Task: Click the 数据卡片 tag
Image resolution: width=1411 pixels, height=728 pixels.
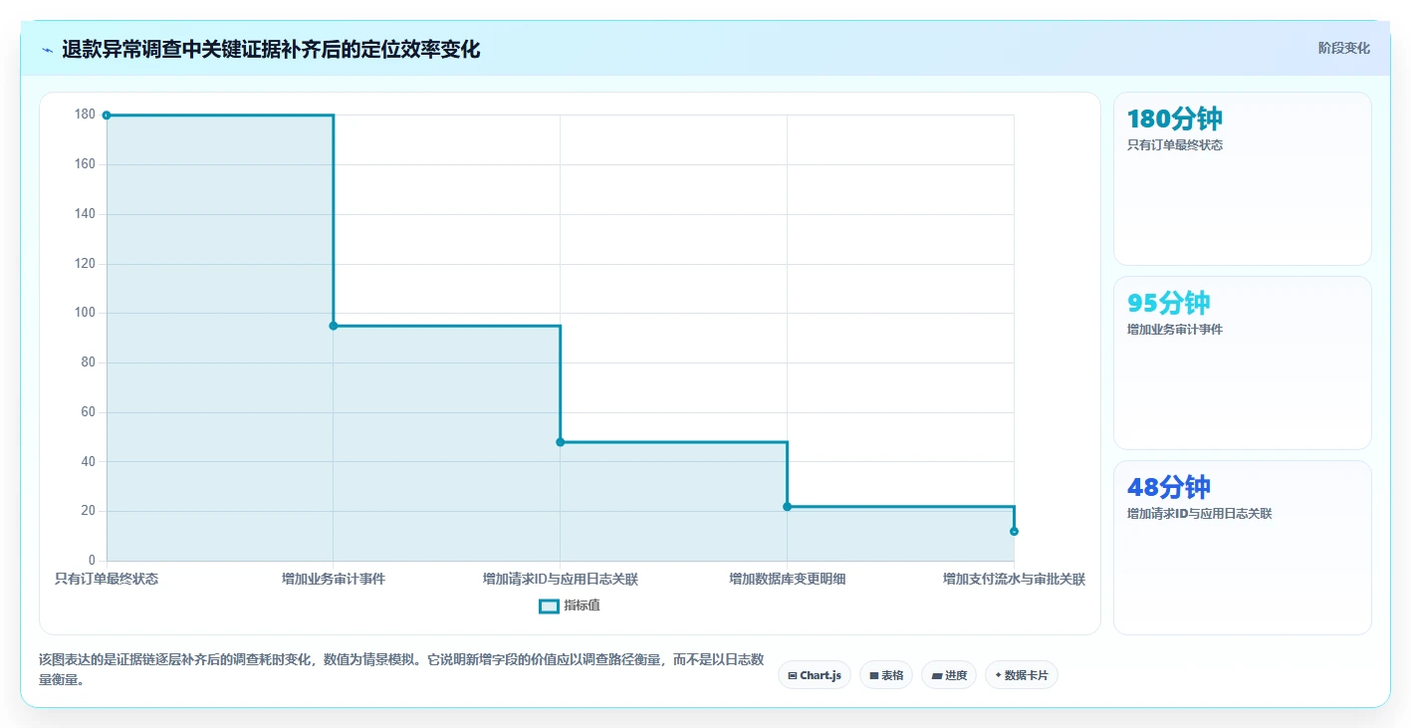Action: (x=1022, y=675)
